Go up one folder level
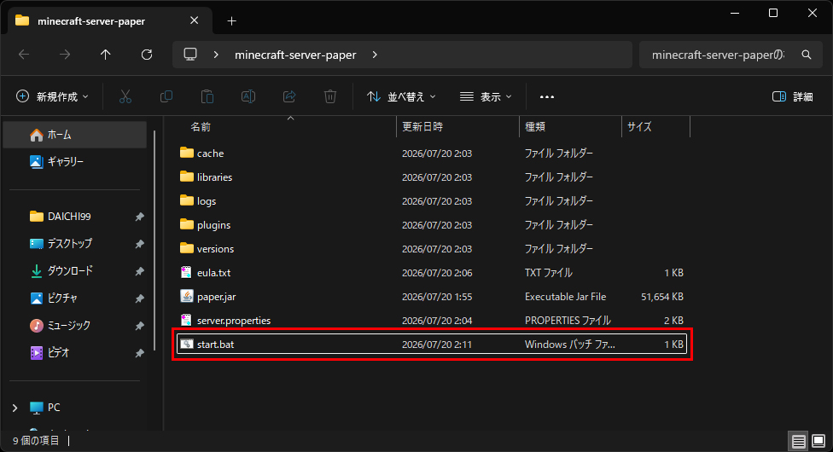Viewport: 833px width, 452px height. (106, 55)
